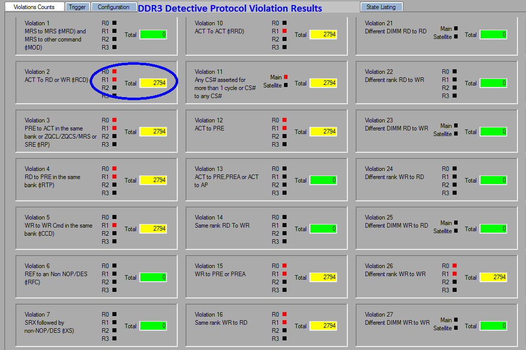Image resolution: width=526 pixels, height=350 pixels.
Task: Open the Configuration tab
Action: pyautogui.click(x=114, y=7)
